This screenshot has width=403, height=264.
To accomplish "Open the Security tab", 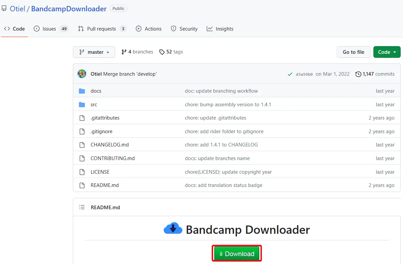I will click(184, 29).
